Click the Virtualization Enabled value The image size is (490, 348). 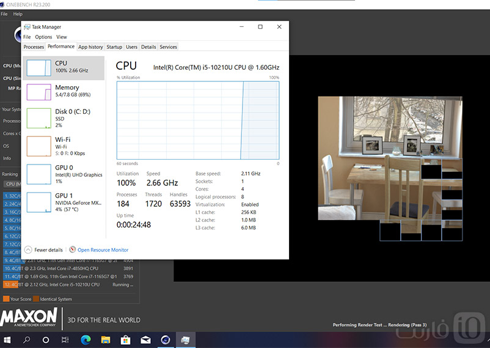[x=250, y=205]
